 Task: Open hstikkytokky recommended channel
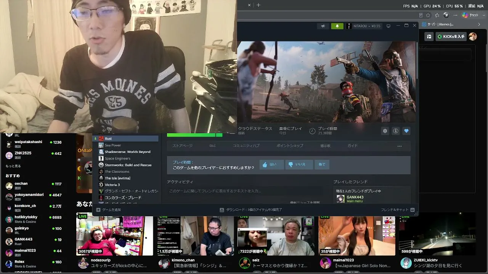pos(33,219)
